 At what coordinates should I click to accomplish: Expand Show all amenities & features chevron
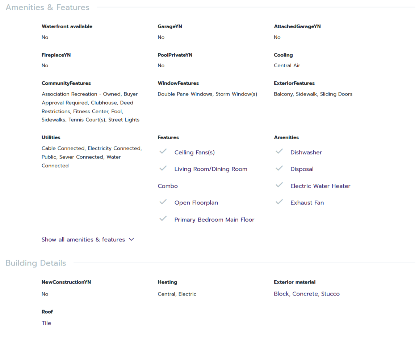(x=131, y=239)
